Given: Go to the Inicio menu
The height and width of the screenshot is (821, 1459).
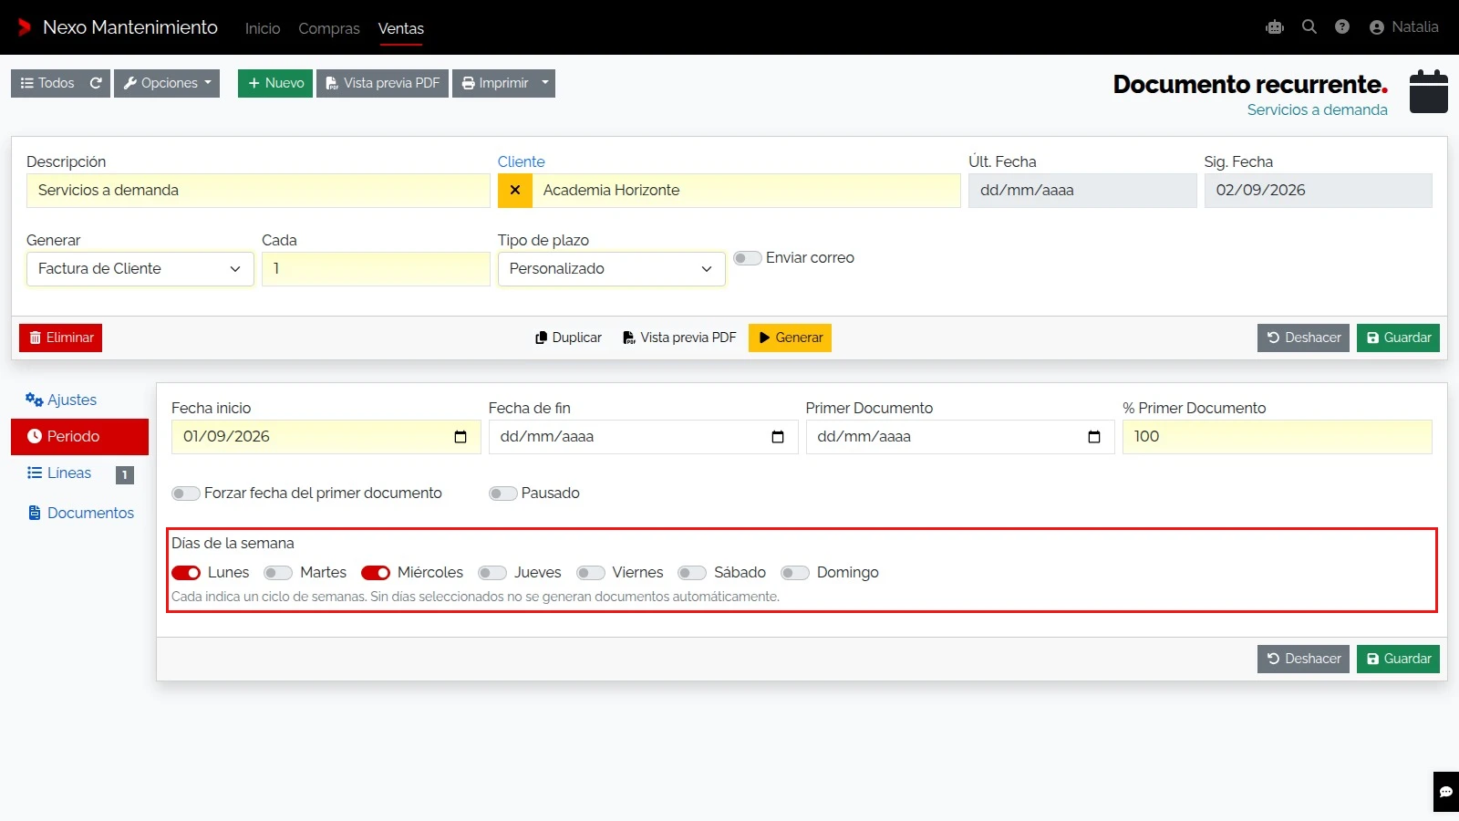Looking at the screenshot, I should click(263, 28).
